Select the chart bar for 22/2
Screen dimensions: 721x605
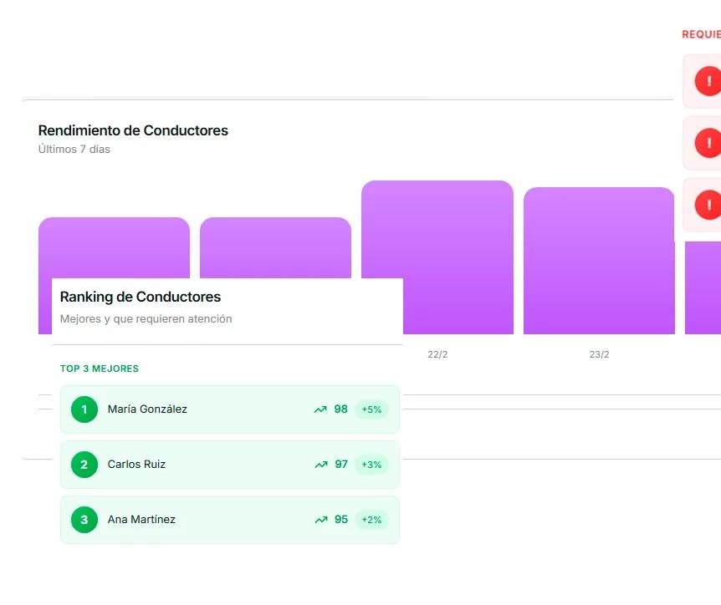pyautogui.click(x=458, y=257)
